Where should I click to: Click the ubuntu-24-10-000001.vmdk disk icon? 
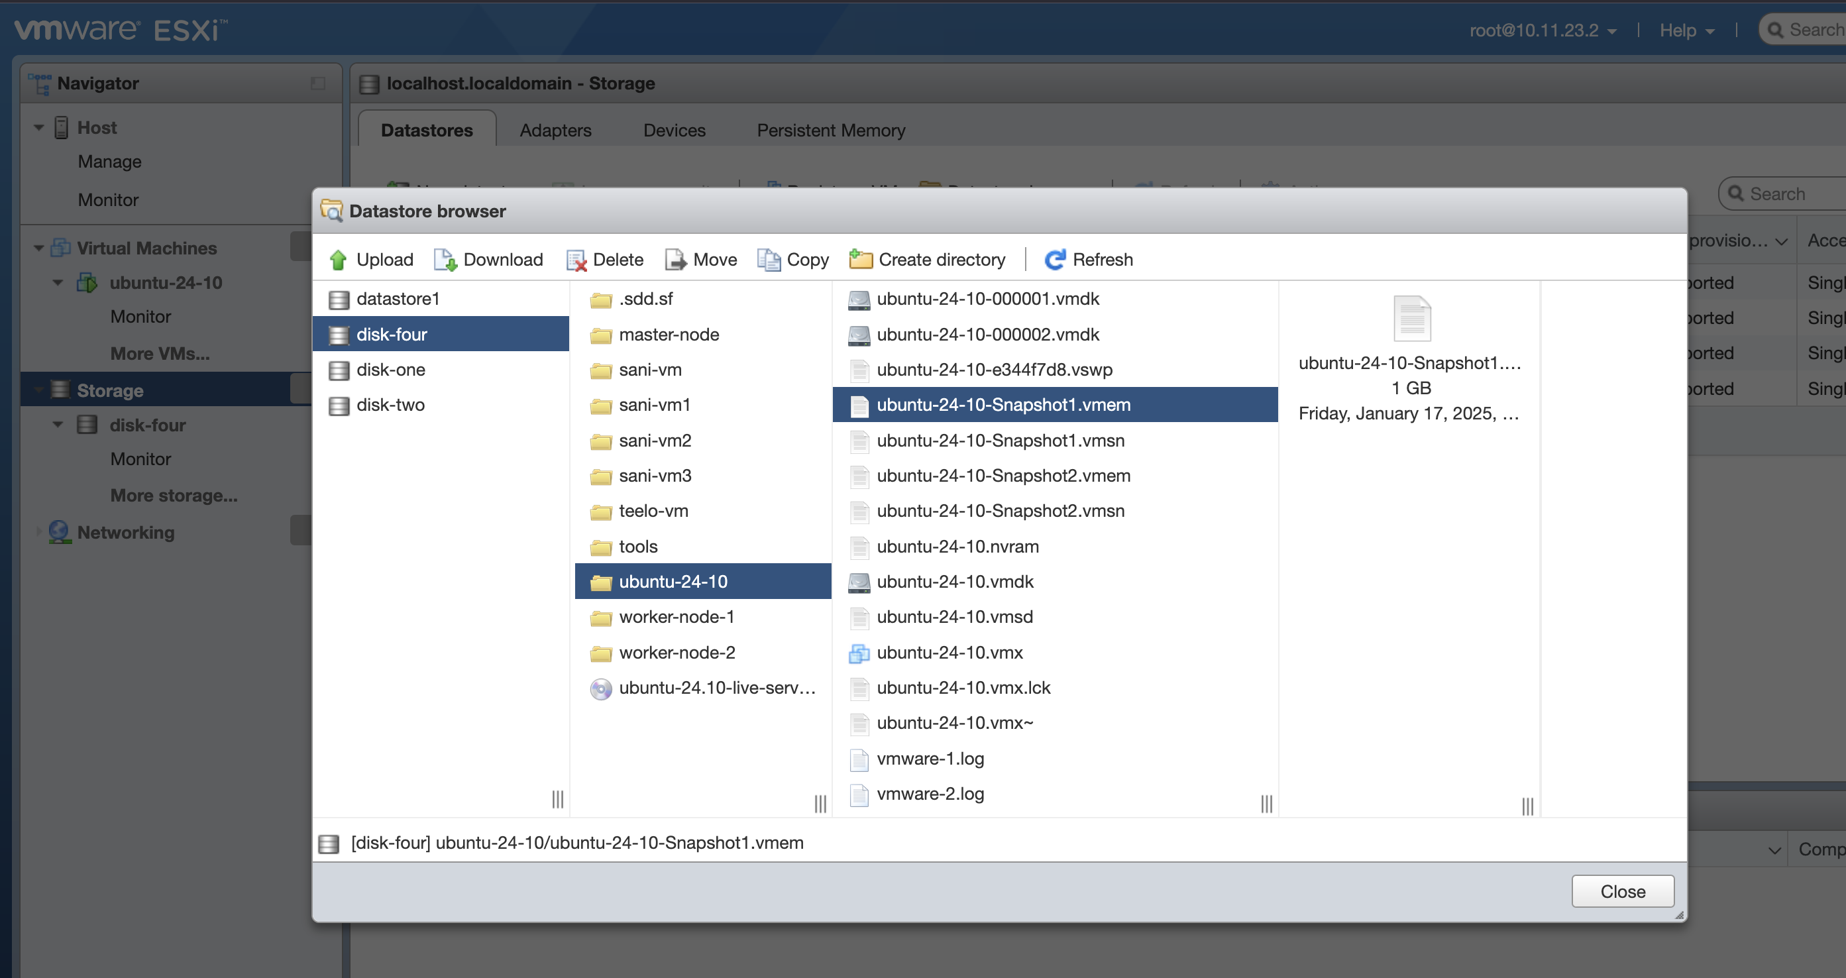point(859,299)
